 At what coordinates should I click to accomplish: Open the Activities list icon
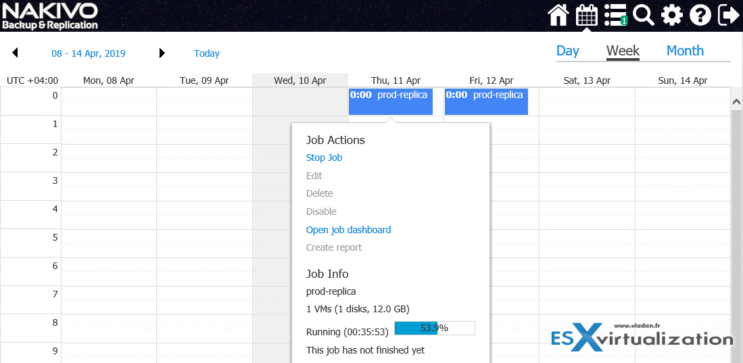tap(615, 15)
